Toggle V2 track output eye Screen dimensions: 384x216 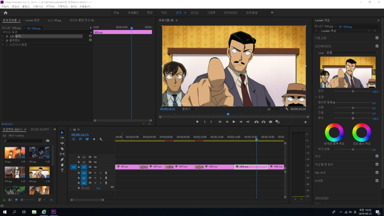pos(95,162)
